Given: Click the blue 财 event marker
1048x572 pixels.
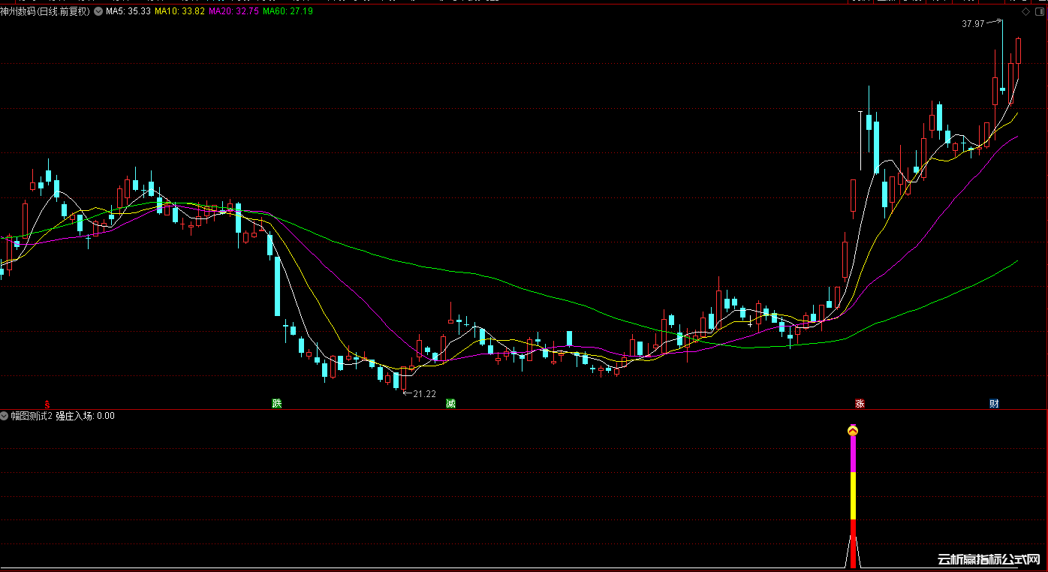Looking at the screenshot, I should click(x=994, y=404).
